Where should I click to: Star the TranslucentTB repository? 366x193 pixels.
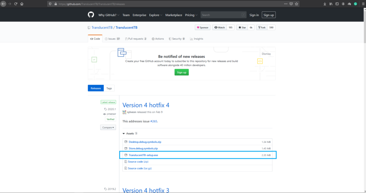click(x=242, y=28)
